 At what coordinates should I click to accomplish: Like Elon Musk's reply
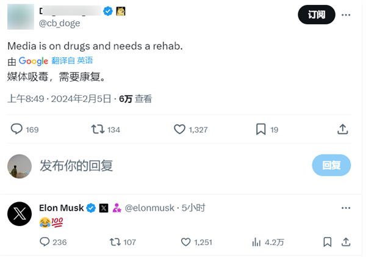(x=186, y=242)
